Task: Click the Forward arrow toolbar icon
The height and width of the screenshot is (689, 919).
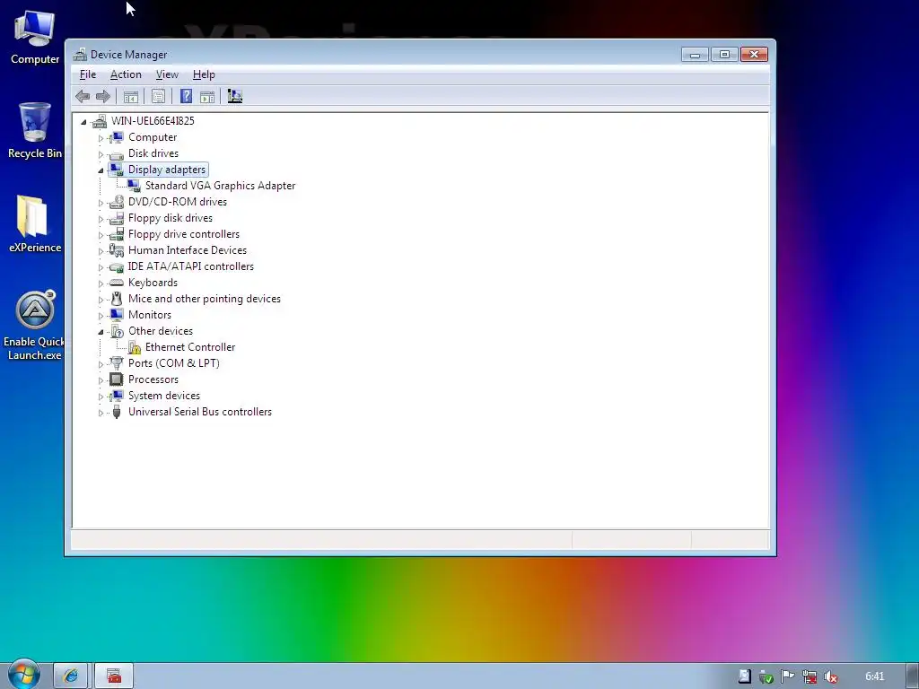Action: pyautogui.click(x=103, y=97)
